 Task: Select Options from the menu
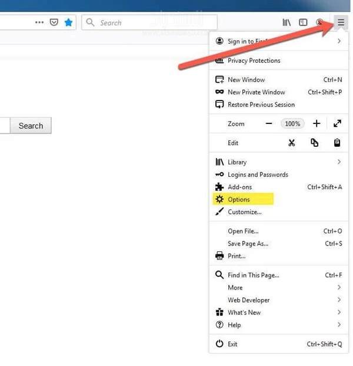(x=239, y=200)
